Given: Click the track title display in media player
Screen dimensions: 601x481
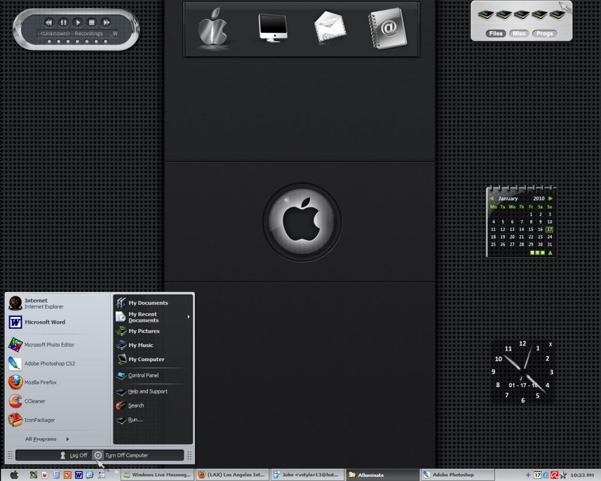Looking at the screenshot, I should click(x=77, y=33).
